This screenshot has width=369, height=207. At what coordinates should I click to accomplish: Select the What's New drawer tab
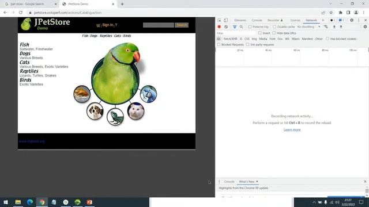click(246, 182)
